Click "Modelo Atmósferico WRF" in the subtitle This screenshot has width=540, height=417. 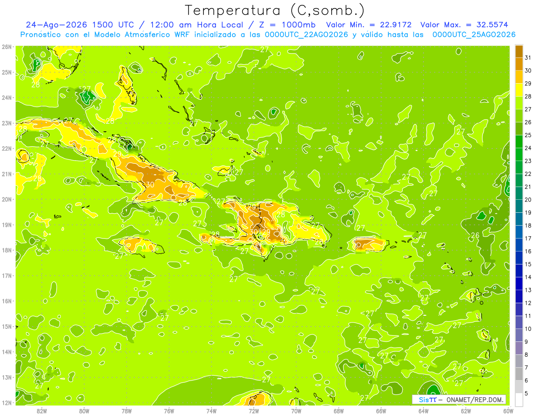146,35
